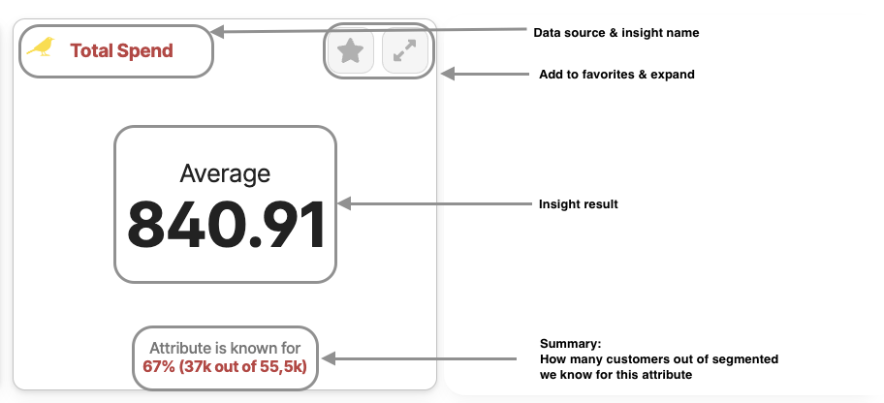Screen dimensions: 884x403
Task: Click the long line leading to 'Insight result'
Action: 439,203
